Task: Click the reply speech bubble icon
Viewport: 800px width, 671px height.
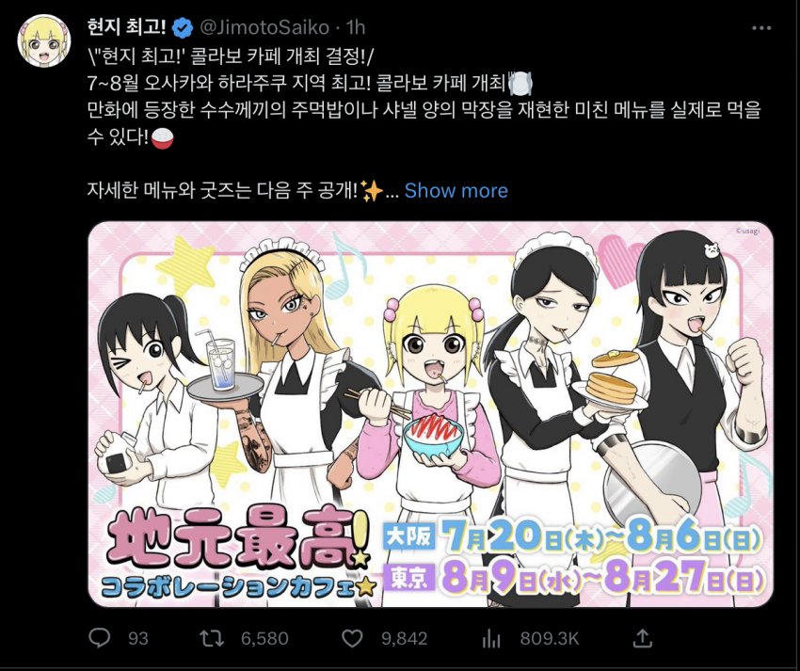Action: tap(100, 638)
